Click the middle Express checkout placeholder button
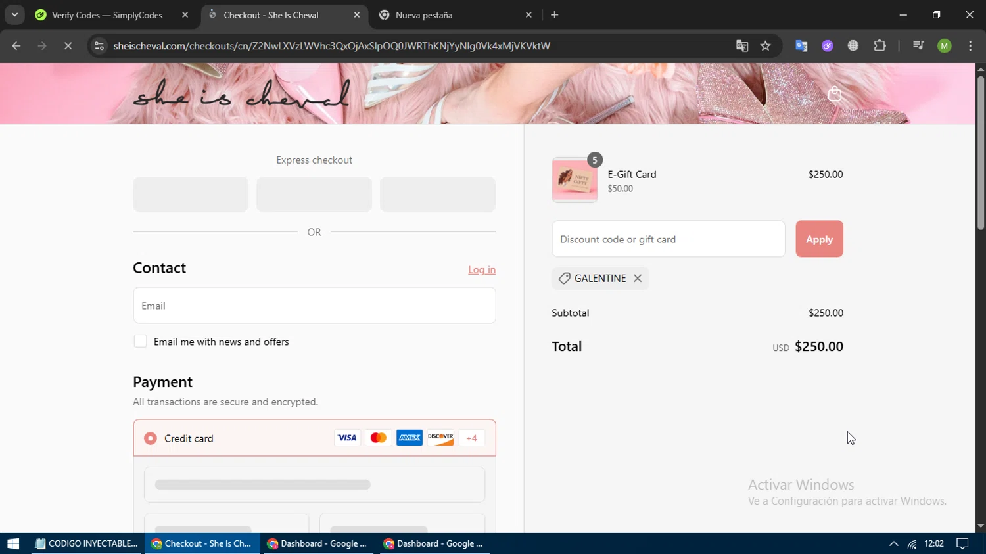The image size is (986, 554). [x=314, y=194]
